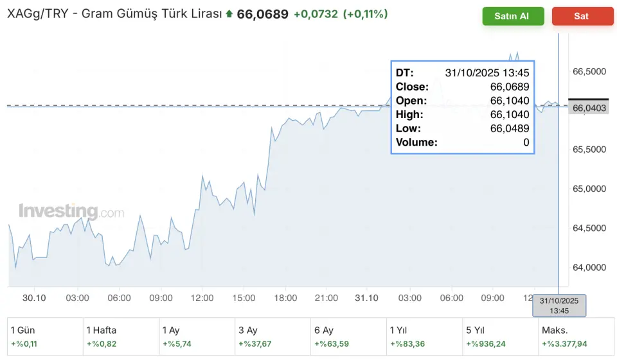Click the 31/10/2025 13:45 crosshair date label
The image size is (617, 362).
[x=559, y=306]
